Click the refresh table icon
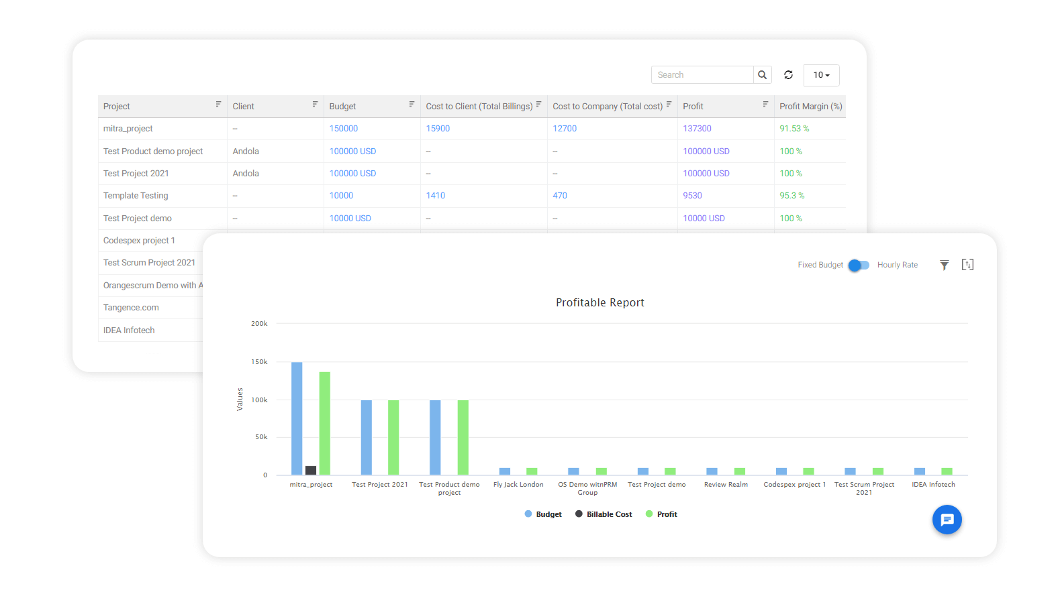This screenshot has width=1056, height=596. click(x=788, y=75)
